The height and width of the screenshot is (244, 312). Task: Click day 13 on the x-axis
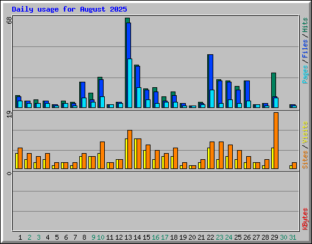point(128,237)
